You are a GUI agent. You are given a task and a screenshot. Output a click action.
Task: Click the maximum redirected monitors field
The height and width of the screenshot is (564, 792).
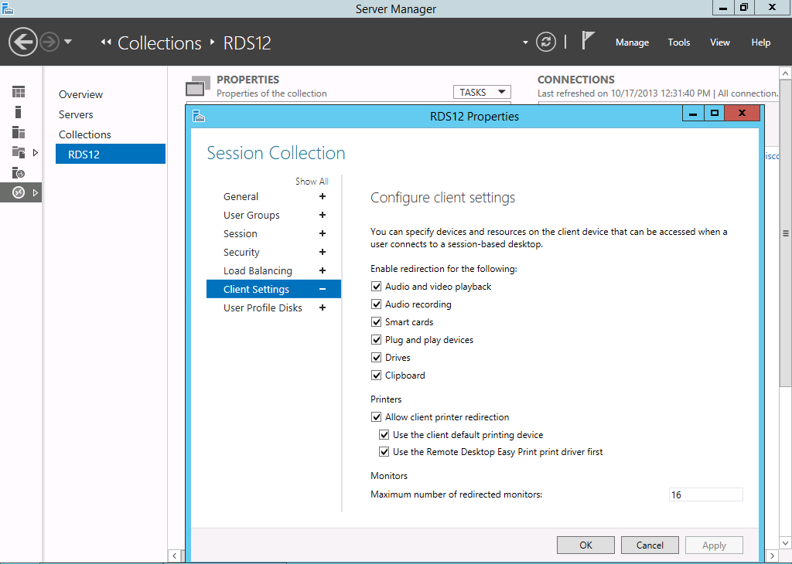click(x=705, y=495)
